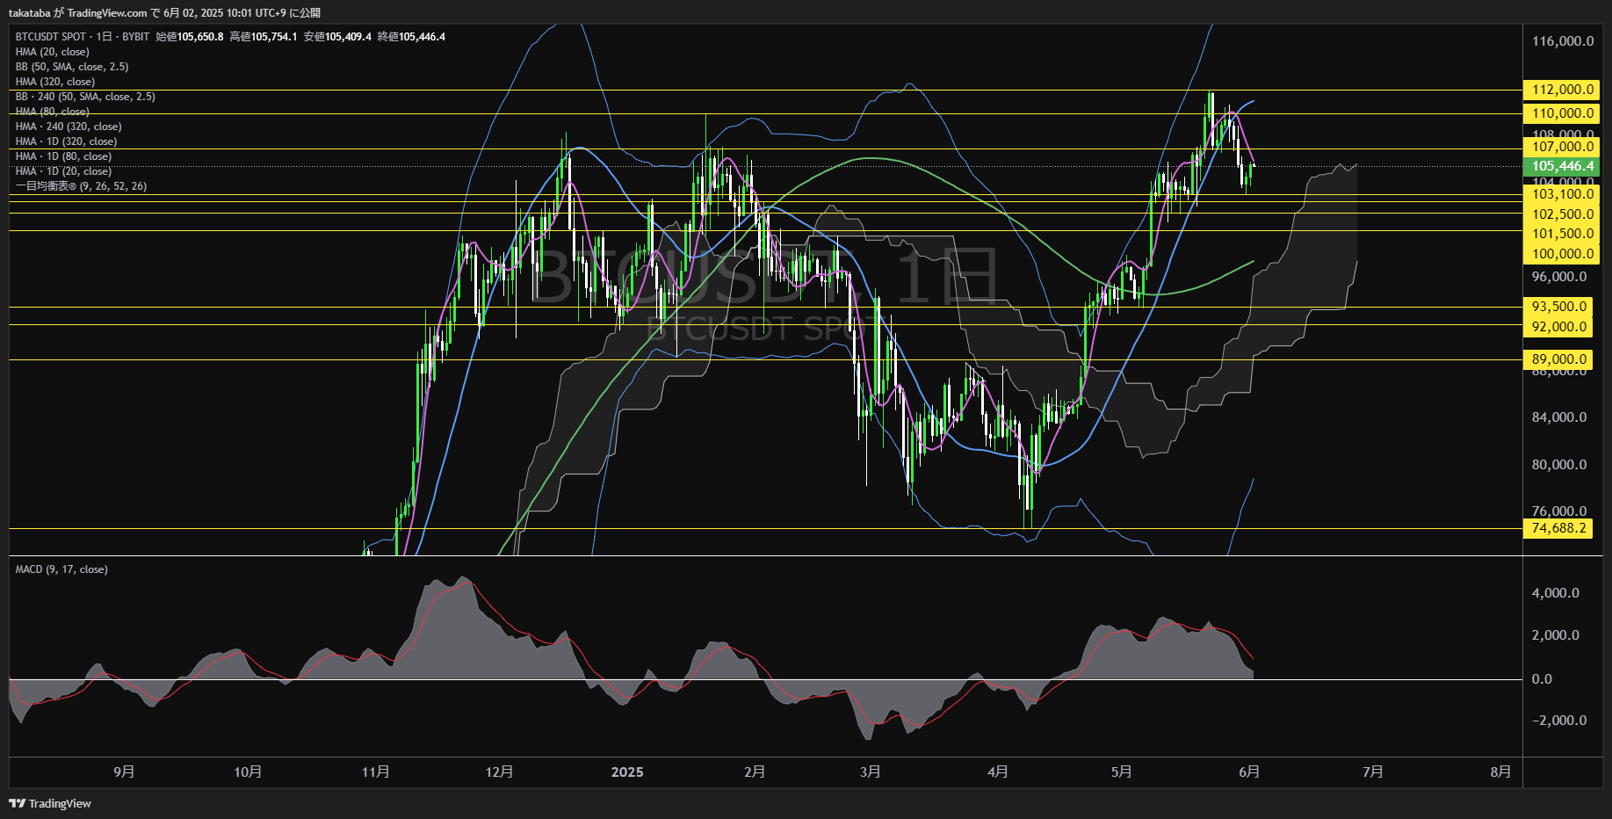Select the 103,100.0 price line label

1562,194
